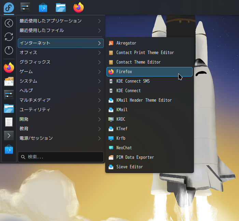The image size is (239, 221).
Task: Click the power shutdown icon in sidebar
Action: [9, 50]
